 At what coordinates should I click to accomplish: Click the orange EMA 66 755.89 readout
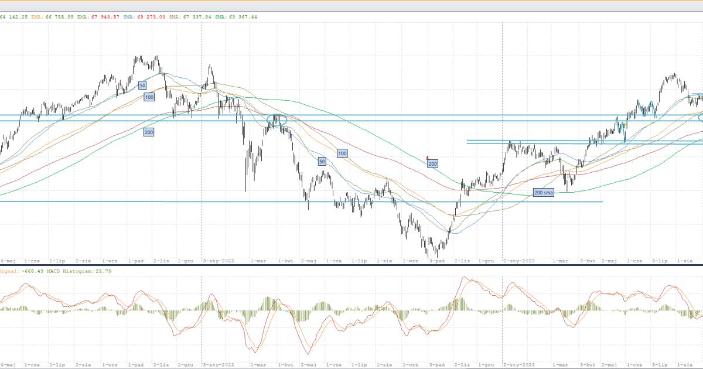click(x=52, y=17)
